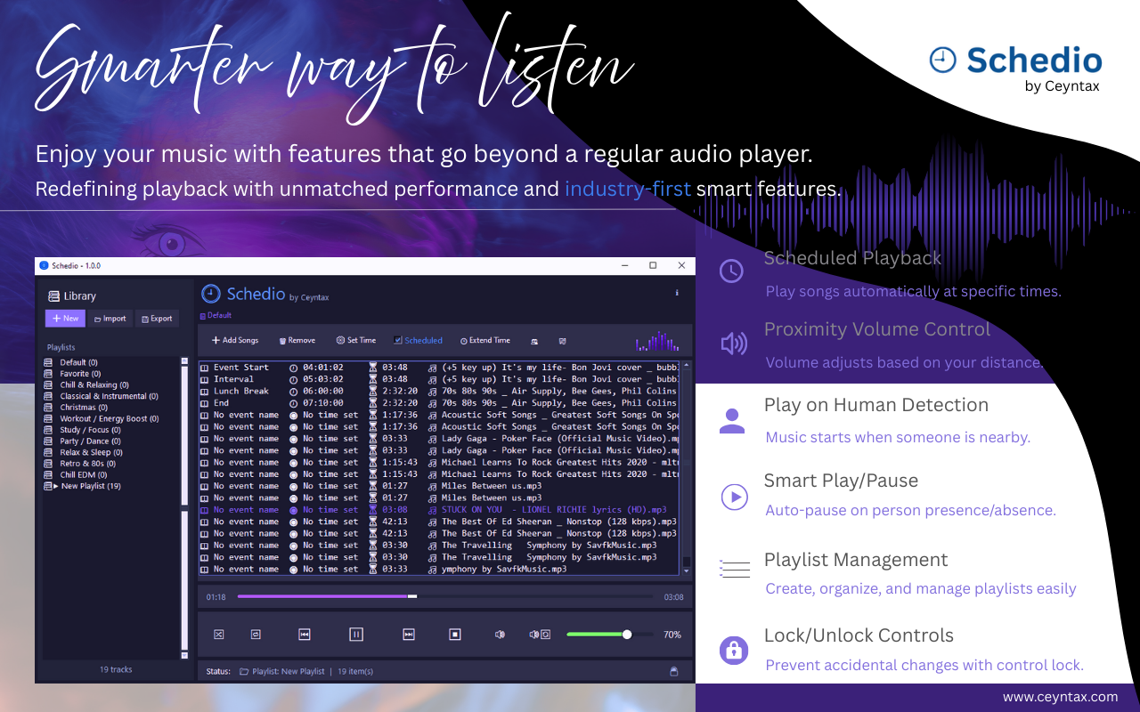
Task: Click the End event row name
Action: pos(221,403)
